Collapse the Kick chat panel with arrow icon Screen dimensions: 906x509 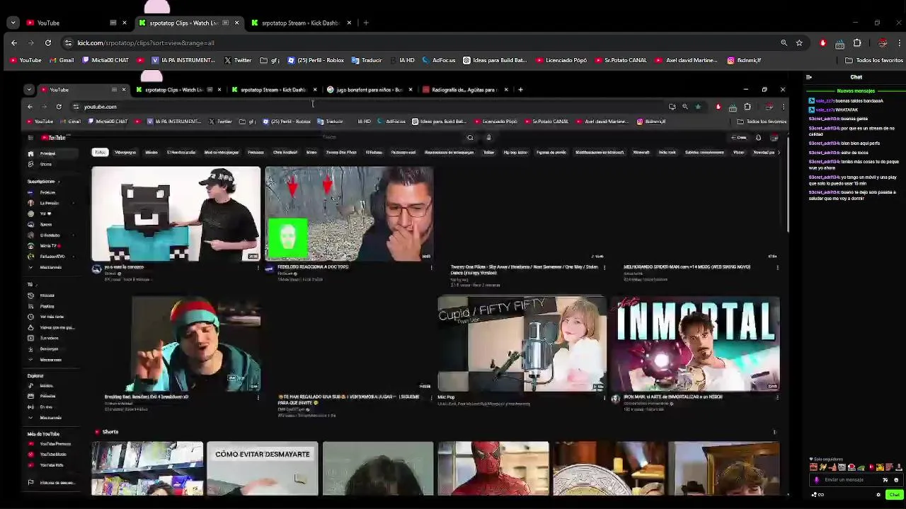(x=809, y=77)
